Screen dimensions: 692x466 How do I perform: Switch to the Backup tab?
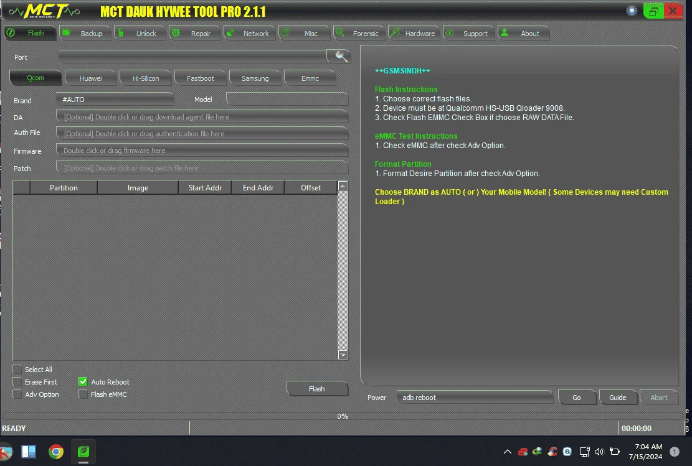(x=85, y=34)
